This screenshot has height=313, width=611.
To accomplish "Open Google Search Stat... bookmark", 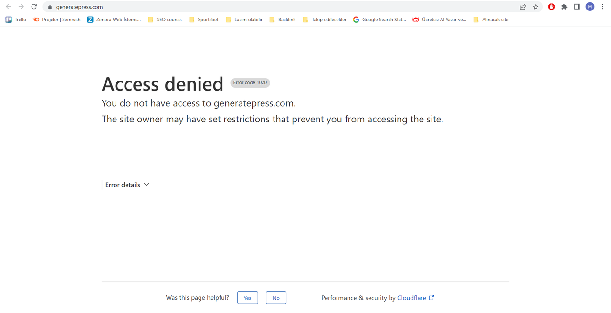I will (380, 20).
